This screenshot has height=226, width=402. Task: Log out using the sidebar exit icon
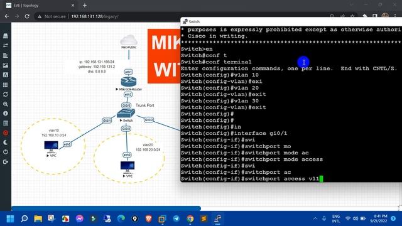6,162
